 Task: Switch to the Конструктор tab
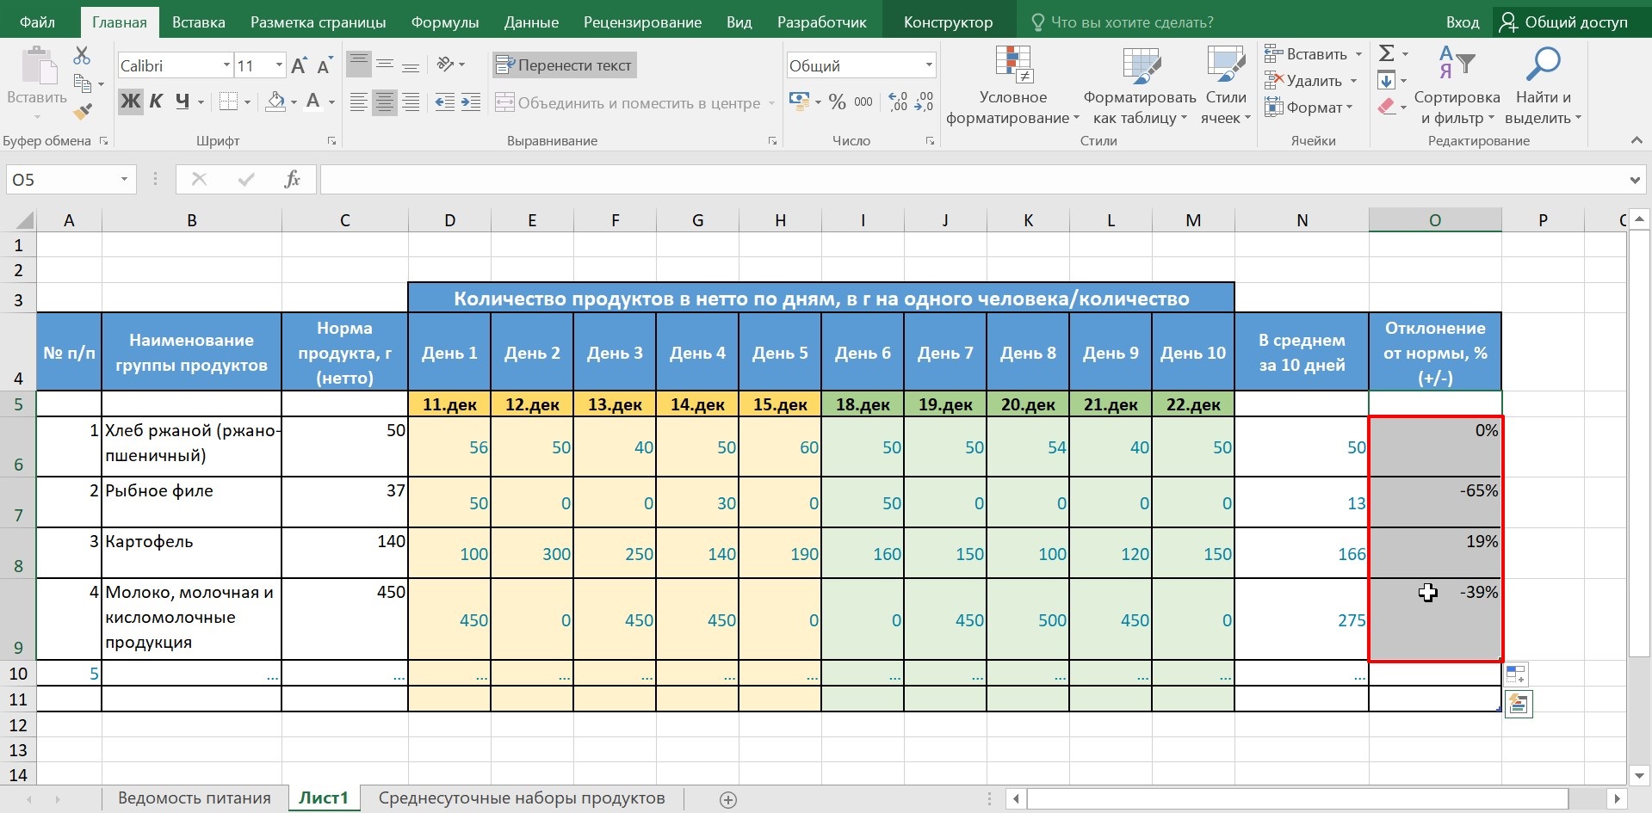(948, 22)
